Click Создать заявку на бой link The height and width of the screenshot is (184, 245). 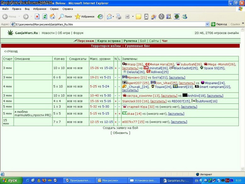121,128
